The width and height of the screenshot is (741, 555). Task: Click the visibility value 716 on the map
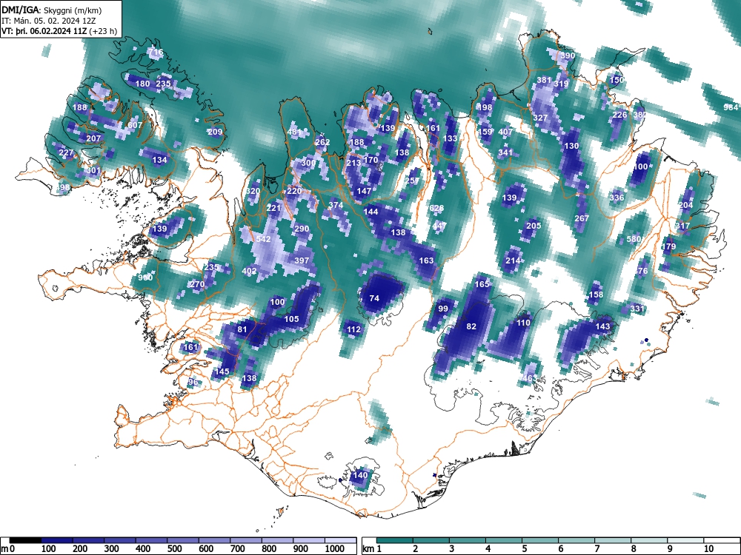point(156,52)
